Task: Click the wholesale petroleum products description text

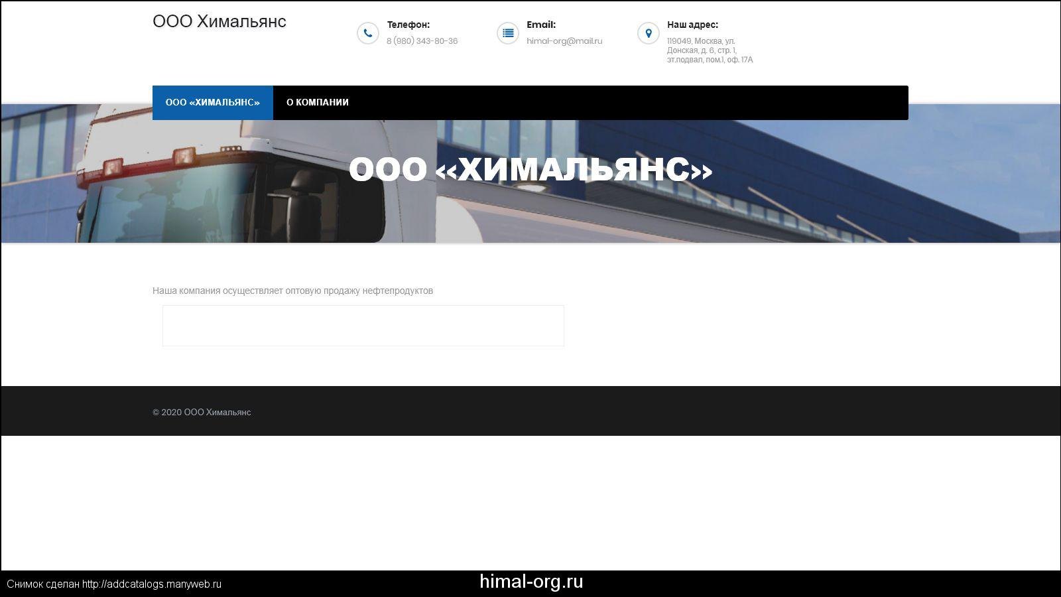Action: [292, 291]
